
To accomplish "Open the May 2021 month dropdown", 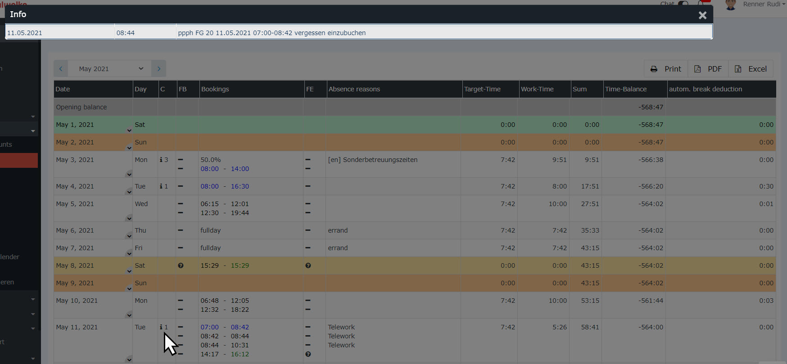I will pos(109,69).
